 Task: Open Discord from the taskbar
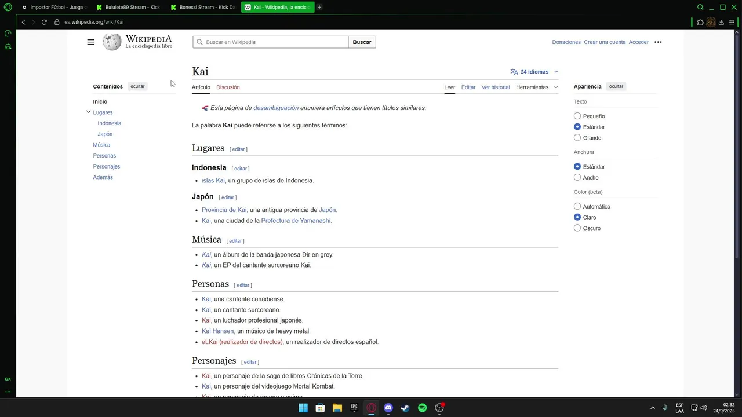coord(388,408)
